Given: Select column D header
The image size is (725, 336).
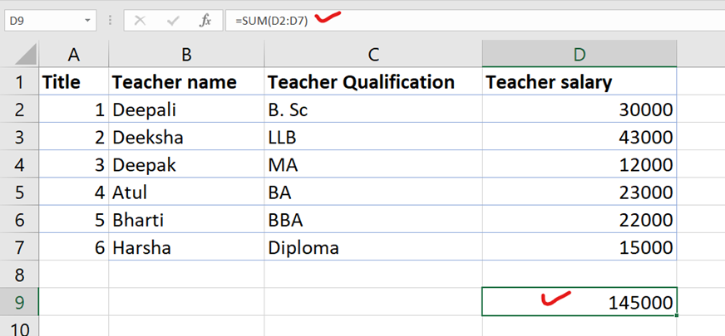Looking at the screenshot, I should (579, 55).
